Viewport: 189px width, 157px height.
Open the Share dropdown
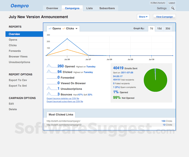[143, 17]
